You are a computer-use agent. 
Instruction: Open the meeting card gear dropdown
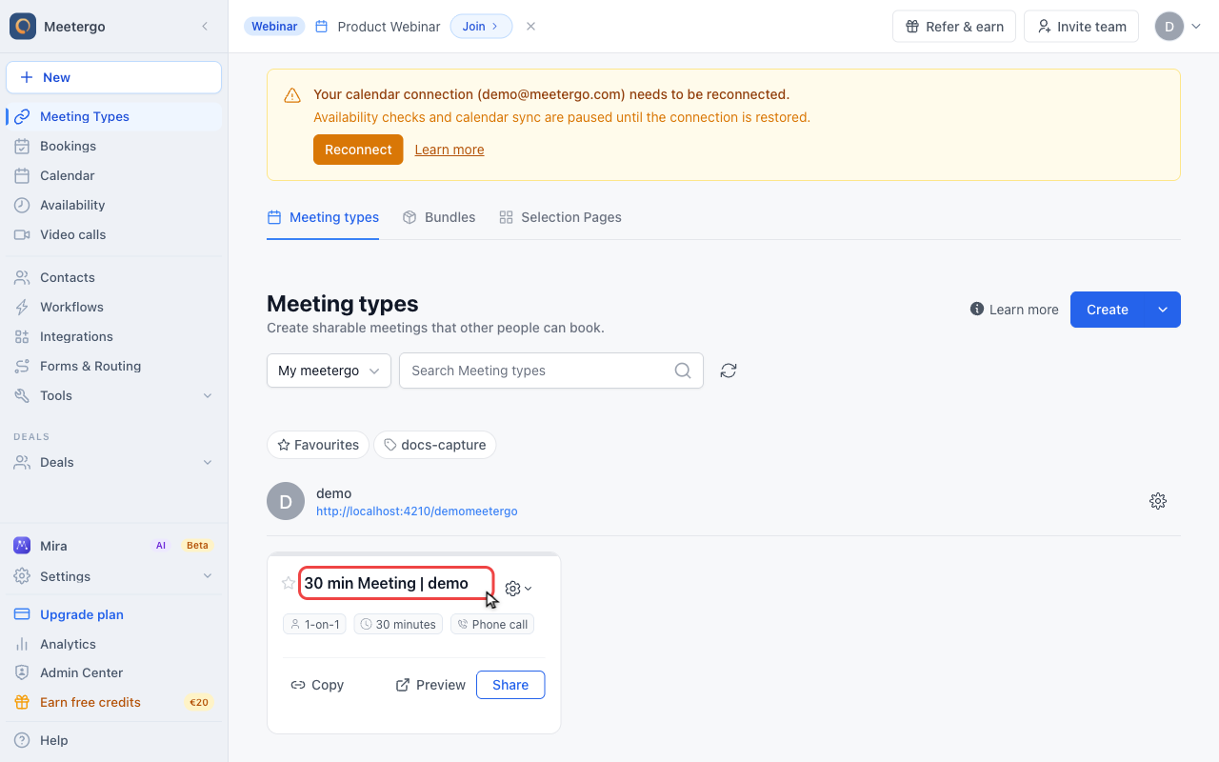click(x=518, y=589)
